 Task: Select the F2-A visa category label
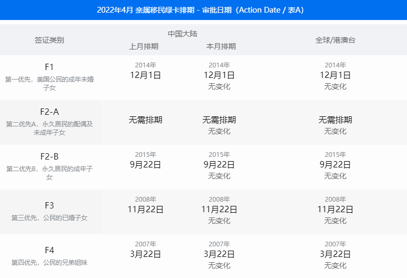tap(49, 112)
